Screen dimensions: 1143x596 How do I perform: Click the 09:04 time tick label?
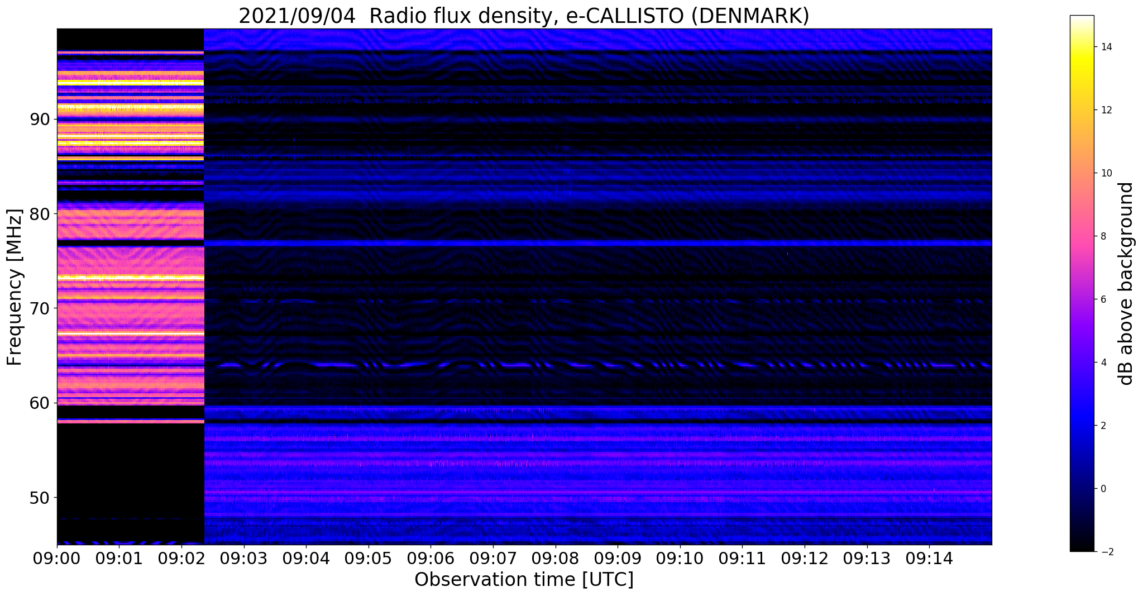[306, 558]
